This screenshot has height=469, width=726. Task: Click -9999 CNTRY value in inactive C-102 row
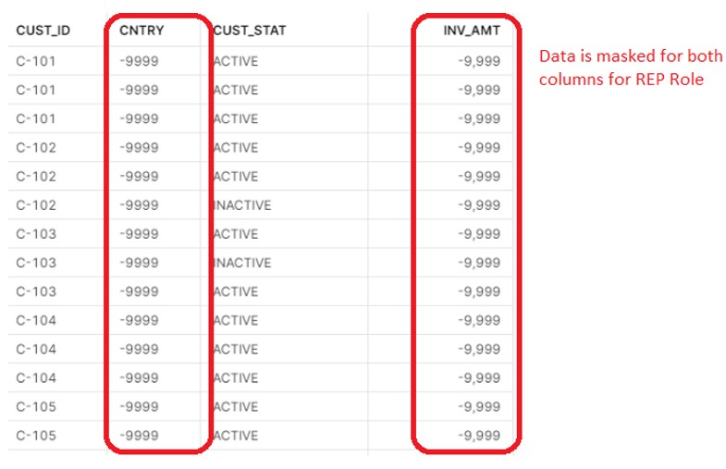pos(139,205)
